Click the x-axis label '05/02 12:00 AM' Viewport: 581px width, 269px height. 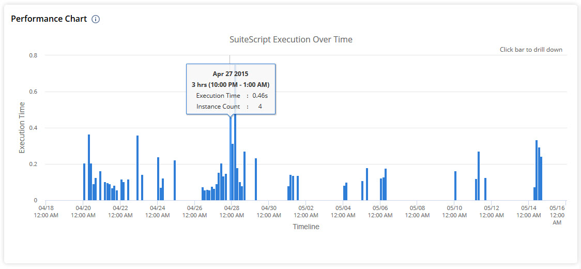tap(306, 212)
